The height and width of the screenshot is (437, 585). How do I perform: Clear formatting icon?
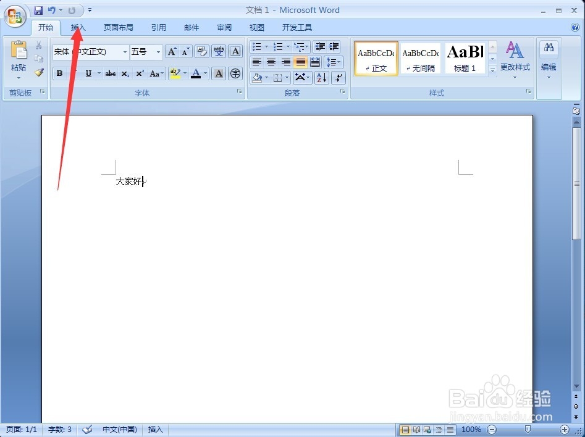202,52
